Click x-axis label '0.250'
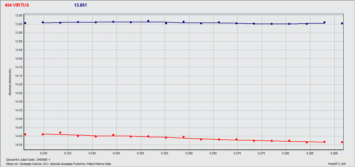The width and height of the screenshot is (355, 167). pyautogui.click(x=141, y=153)
